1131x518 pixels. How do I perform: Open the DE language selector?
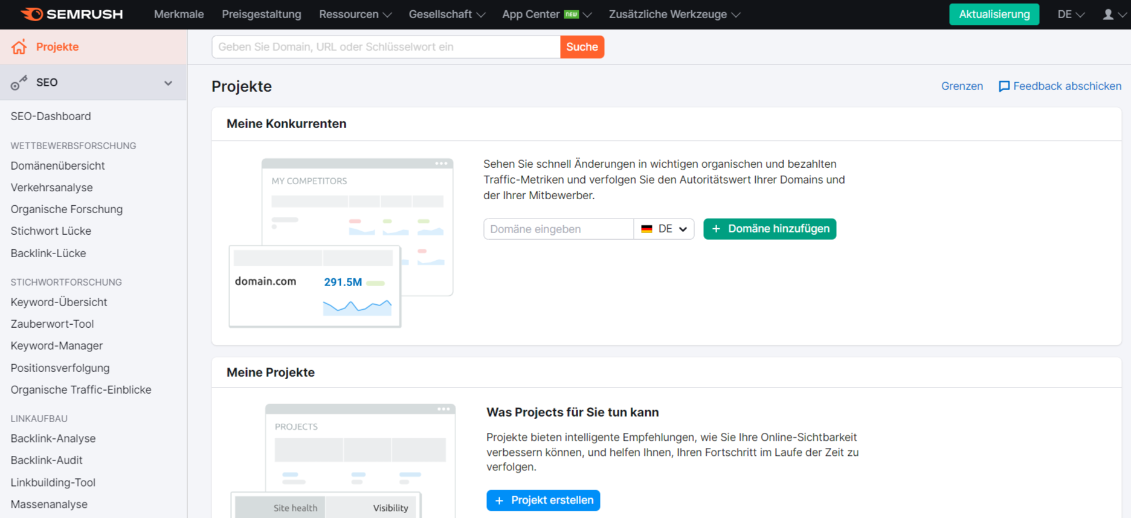[1071, 14]
